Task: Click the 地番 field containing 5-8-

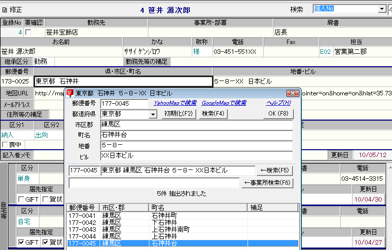Action: coord(197,146)
